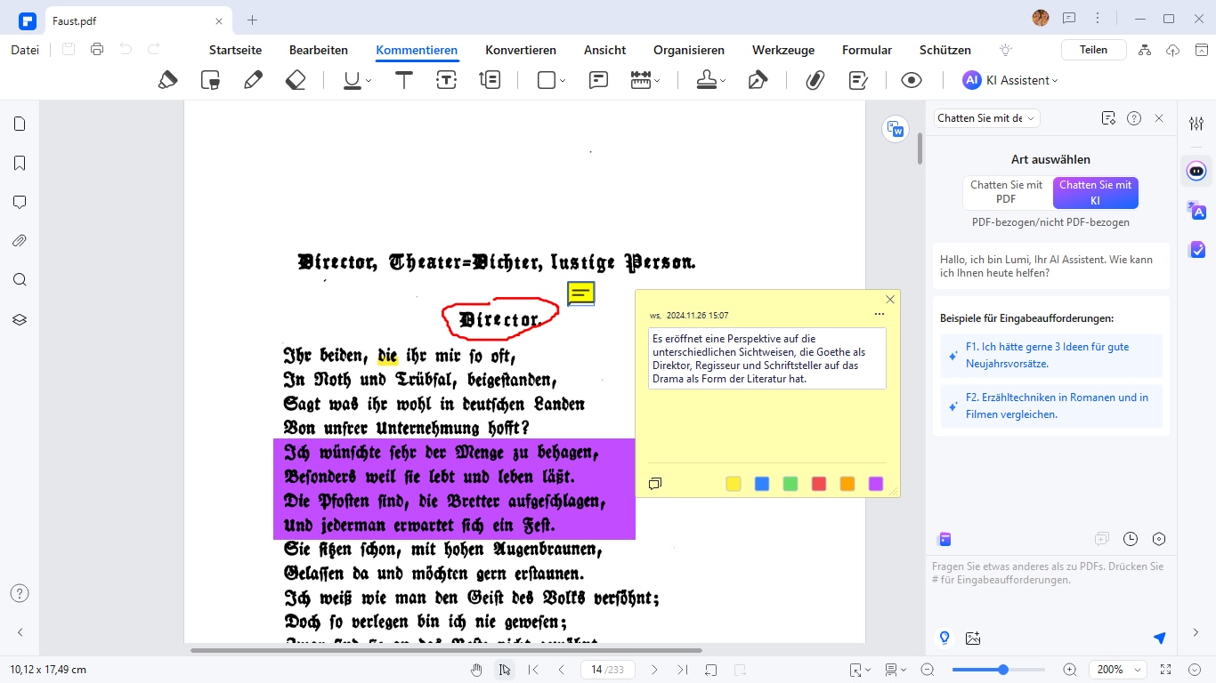Screen dimensions: 1216x683
Task: Expand shape tool dropdown arrow
Action: pyautogui.click(x=563, y=81)
